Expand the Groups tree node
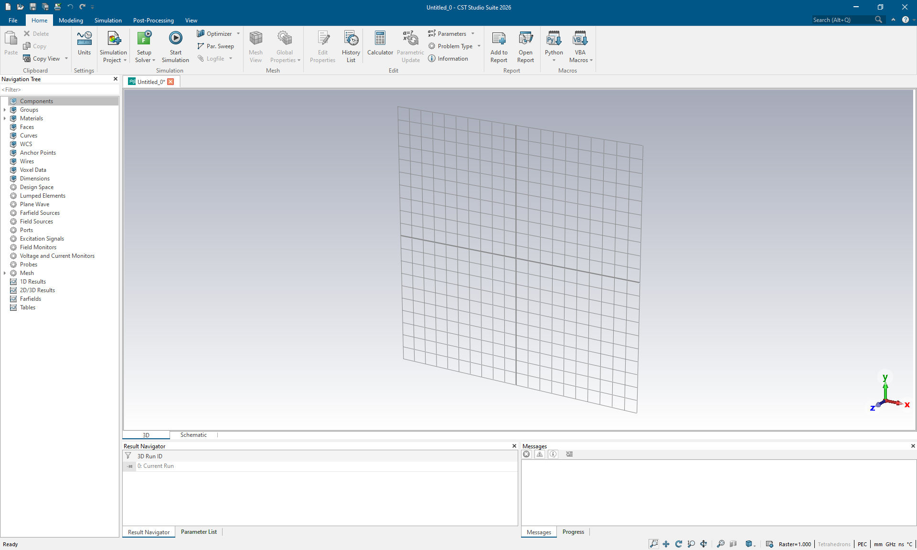The width and height of the screenshot is (917, 550). tap(5, 109)
